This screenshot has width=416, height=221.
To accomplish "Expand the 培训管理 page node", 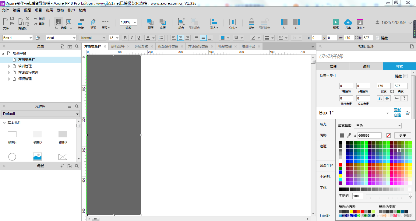I will (x=9, y=66).
